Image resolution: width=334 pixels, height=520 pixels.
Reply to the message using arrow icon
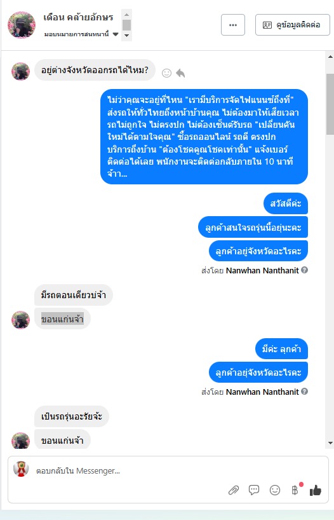click(180, 73)
